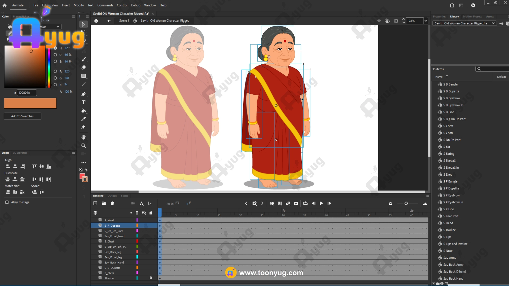The width and height of the screenshot is (509, 286).
Task: Open the library document dropdown
Action: pyautogui.click(x=493, y=23)
